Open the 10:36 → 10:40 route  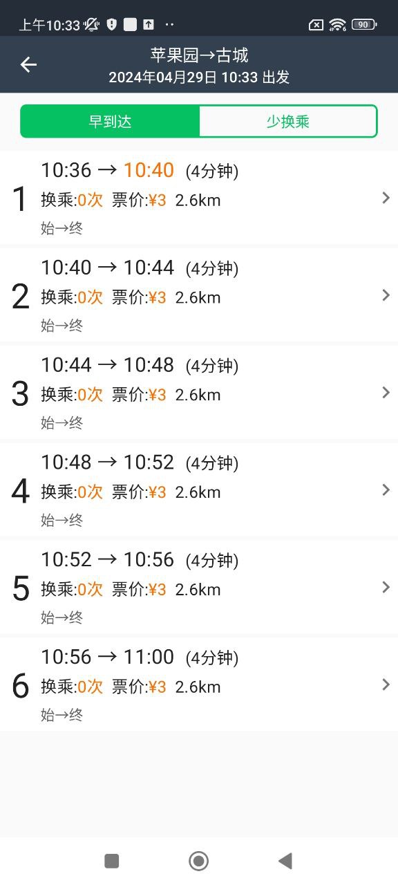(x=199, y=198)
